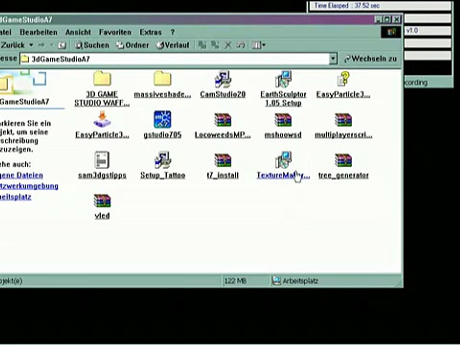
Task: Open the Extras menu
Action: [x=150, y=32]
